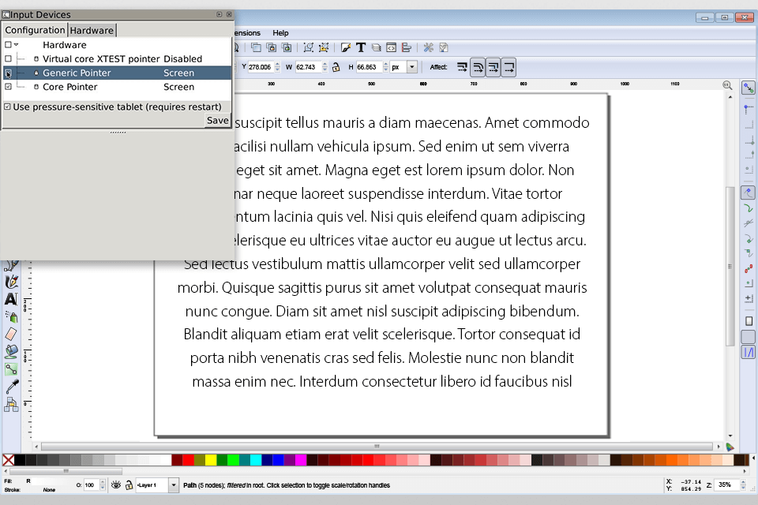The width and height of the screenshot is (758, 505).
Task: Switch to the Hardware tab
Action: [92, 31]
